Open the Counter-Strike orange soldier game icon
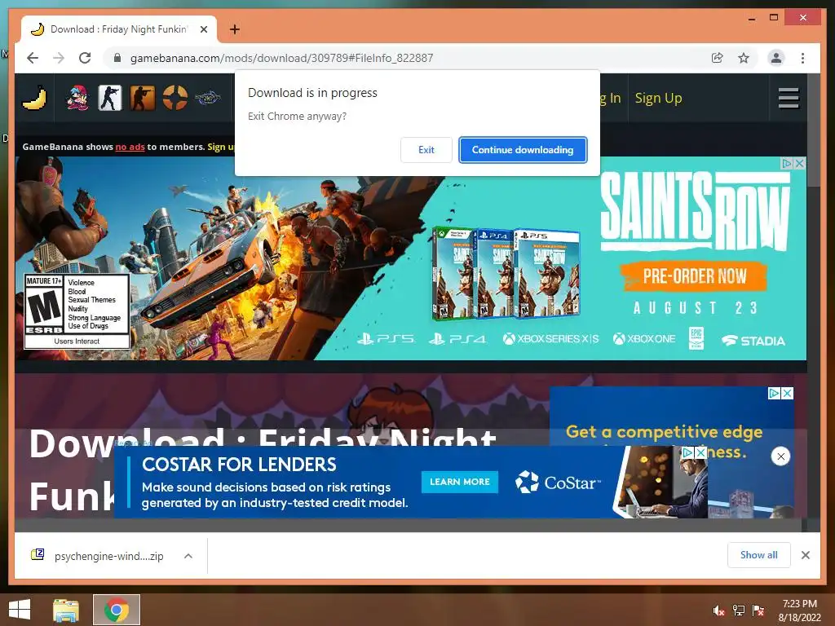The width and height of the screenshot is (835, 626). (x=142, y=98)
